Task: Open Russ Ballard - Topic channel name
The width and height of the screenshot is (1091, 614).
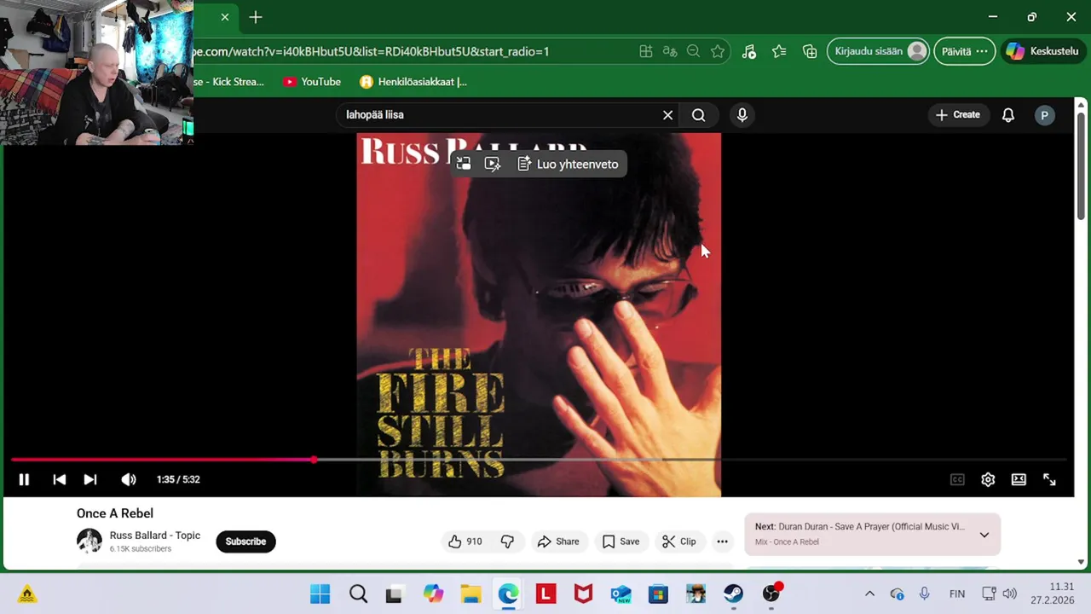Action: pos(155,536)
